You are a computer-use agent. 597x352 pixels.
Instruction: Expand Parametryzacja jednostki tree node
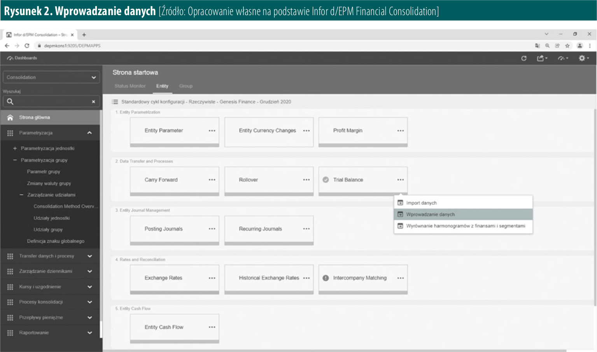point(15,148)
